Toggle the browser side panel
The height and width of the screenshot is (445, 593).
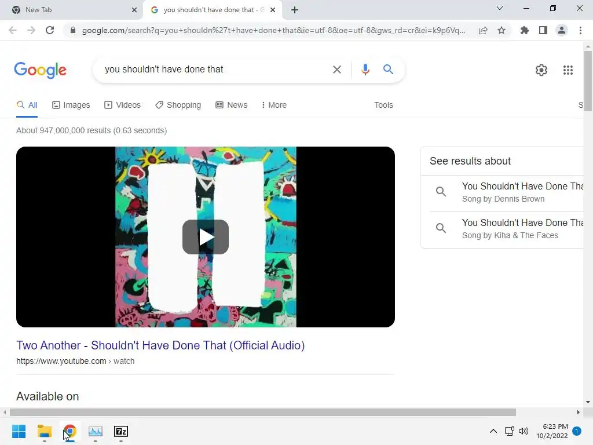coord(543,30)
